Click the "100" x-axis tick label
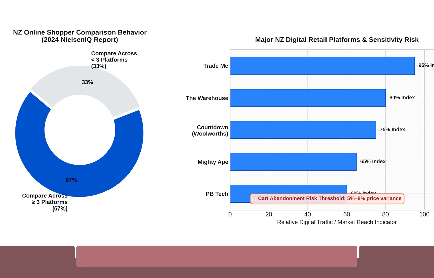Screen dimensions: 434x278 click(424, 214)
